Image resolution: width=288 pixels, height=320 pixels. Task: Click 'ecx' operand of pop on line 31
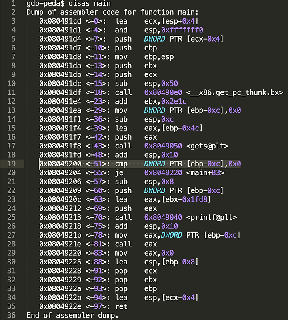[151, 271]
